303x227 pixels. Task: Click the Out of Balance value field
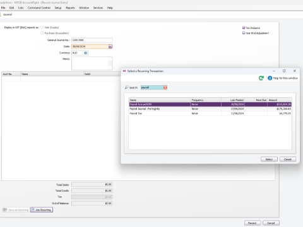[92, 203]
